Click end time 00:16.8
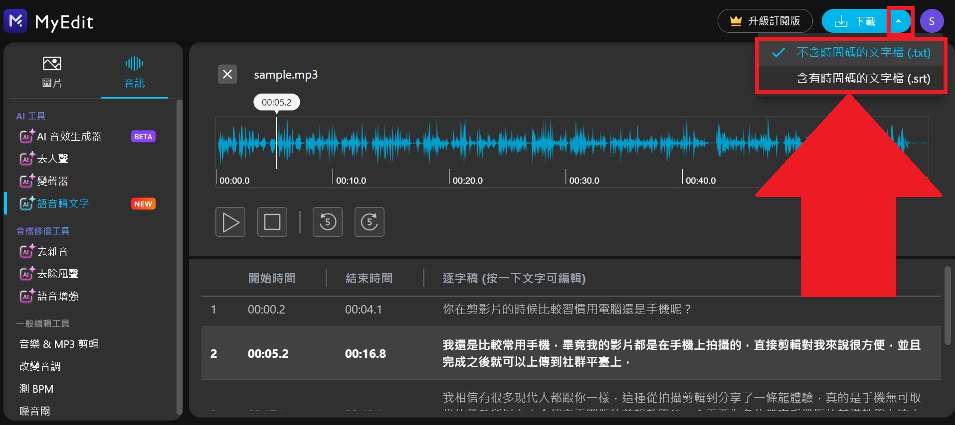955x425 pixels. pos(366,354)
